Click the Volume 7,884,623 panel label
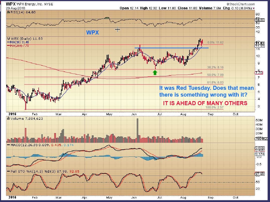The image size is (270, 202). 27,119
